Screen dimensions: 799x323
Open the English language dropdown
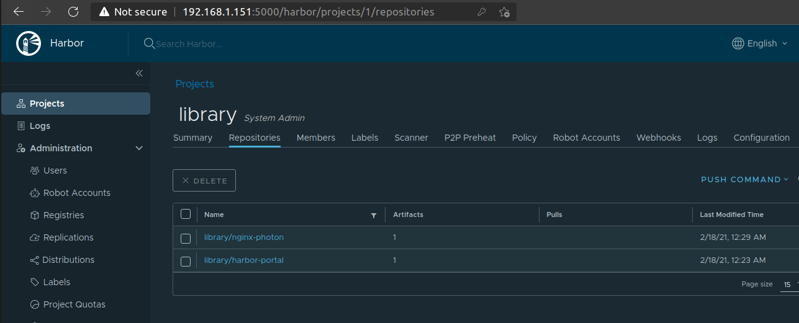pos(761,43)
